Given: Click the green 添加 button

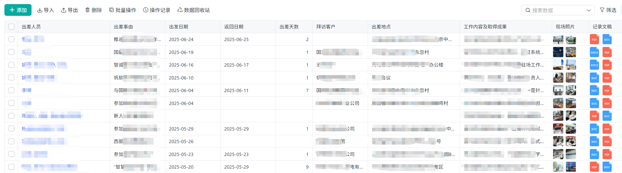Looking at the screenshot, I should click(x=18, y=10).
